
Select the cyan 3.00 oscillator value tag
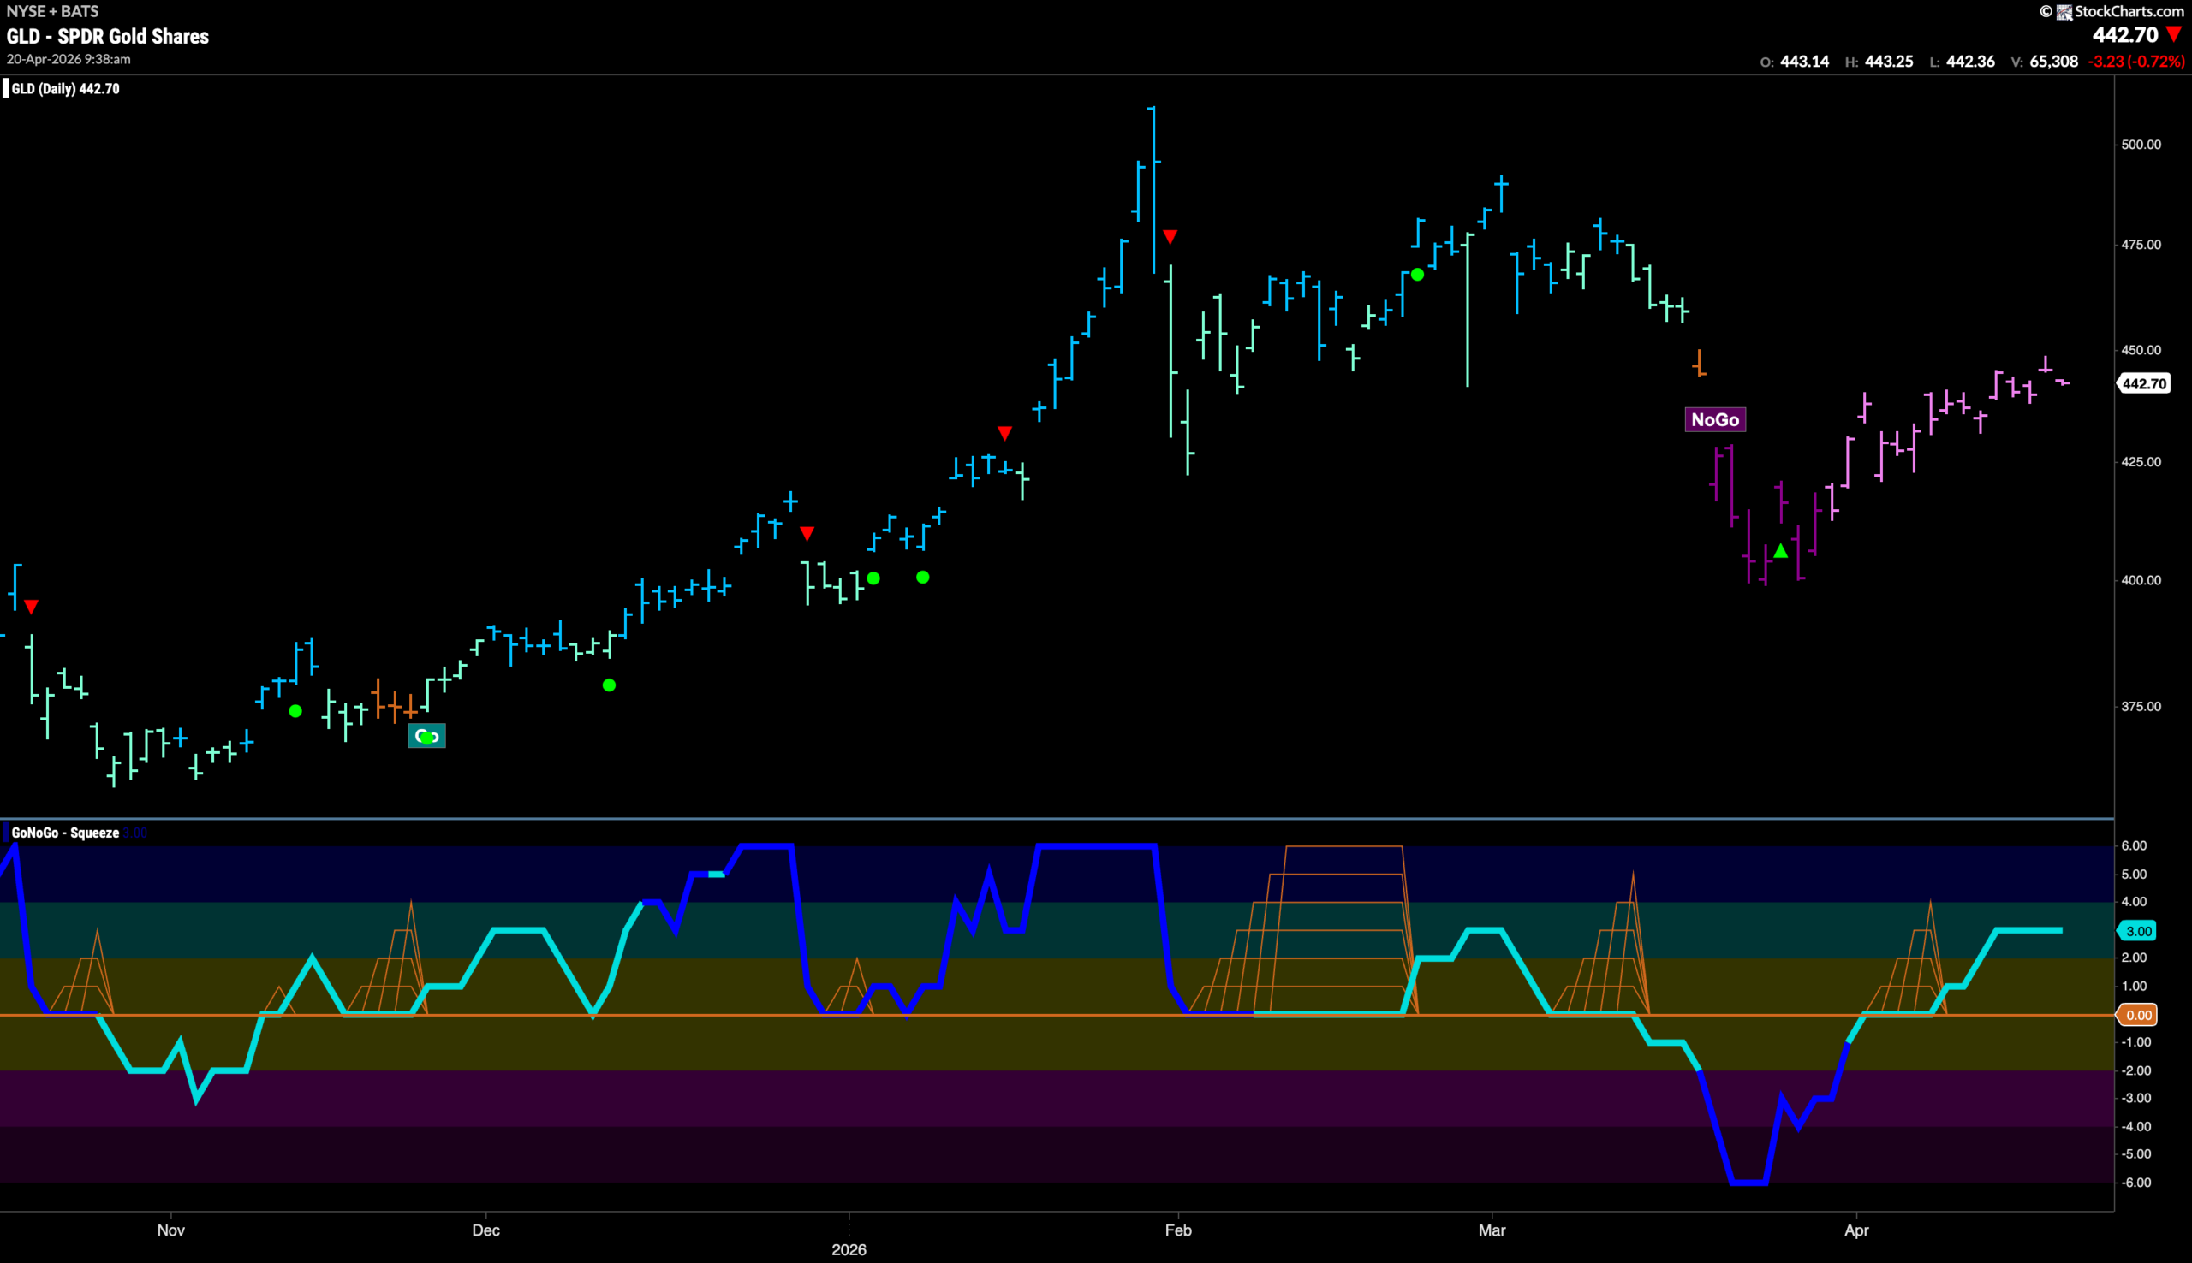(x=2137, y=931)
